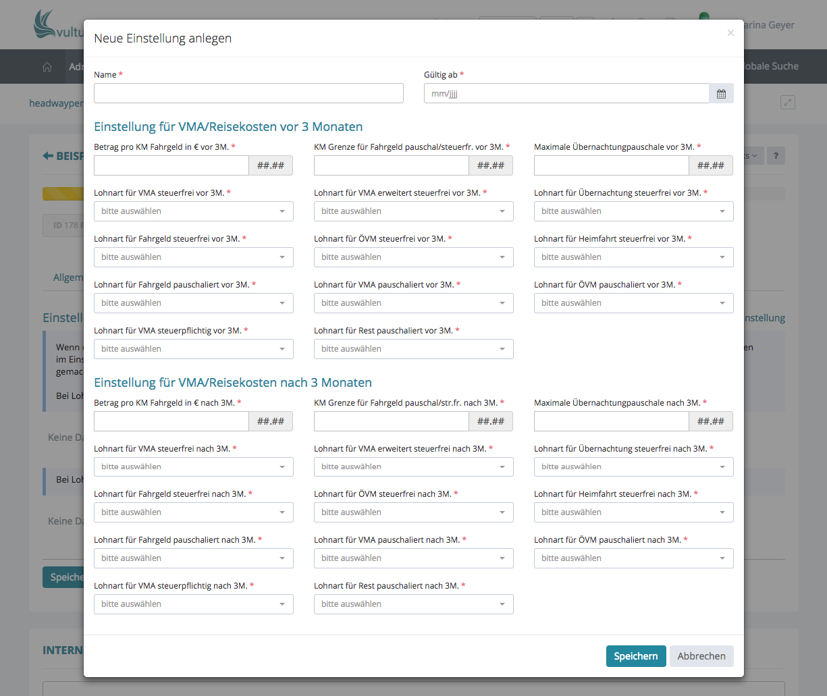Viewport: 827px width, 696px height.
Task: Click the fullscreen expand icon
Action: click(787, 103)
